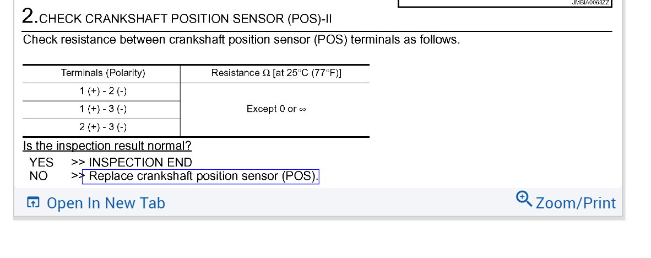Click the 'Check resistance between crankshaft' instruction sentence
The height and width of the screenshot is (258, 651).
click(x=241, y=40)
